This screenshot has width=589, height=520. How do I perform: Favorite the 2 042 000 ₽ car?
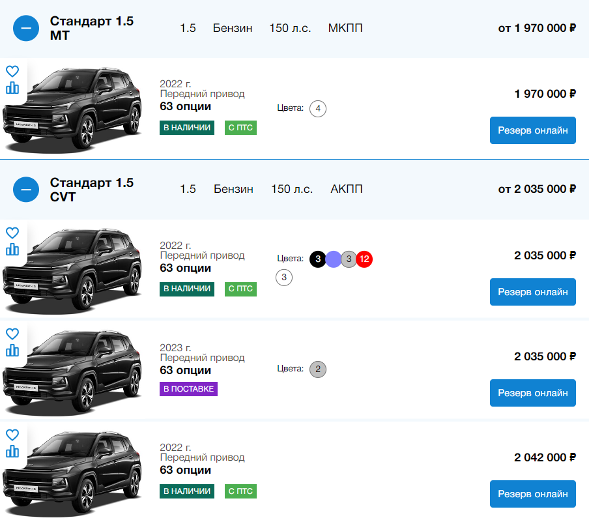pos(12,435)
